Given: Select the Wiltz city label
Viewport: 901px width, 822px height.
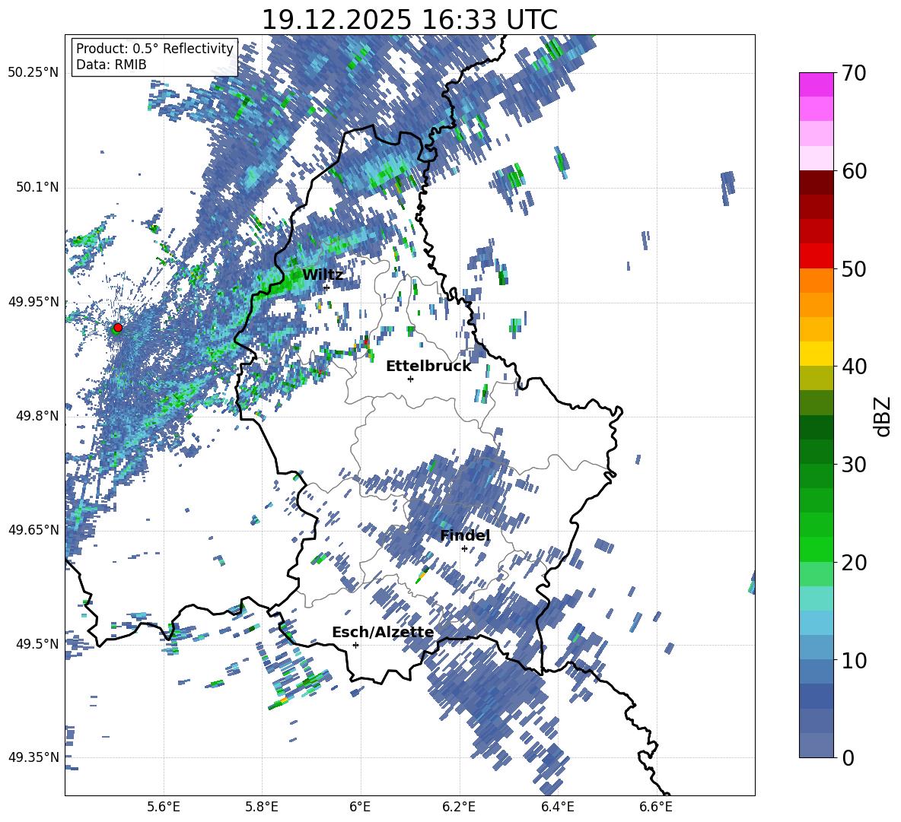Looking at the screenshot, I should [323, 275].
